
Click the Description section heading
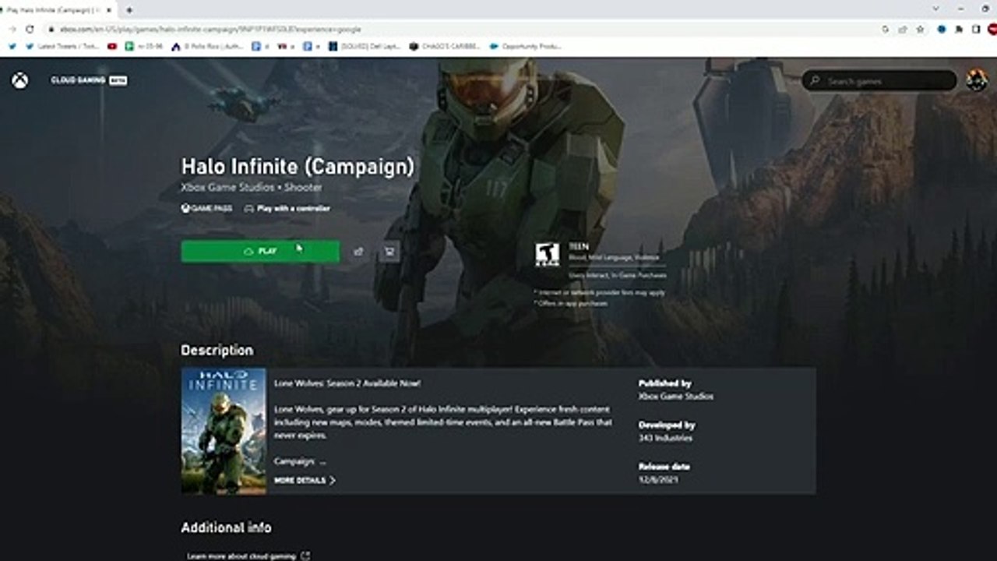[x=217, y=351]
